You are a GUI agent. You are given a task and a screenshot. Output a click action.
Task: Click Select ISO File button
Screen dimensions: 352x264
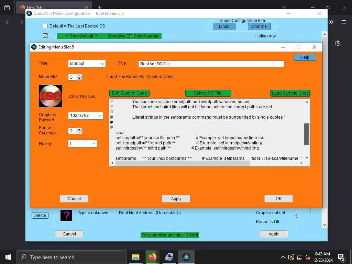point(208,93)
